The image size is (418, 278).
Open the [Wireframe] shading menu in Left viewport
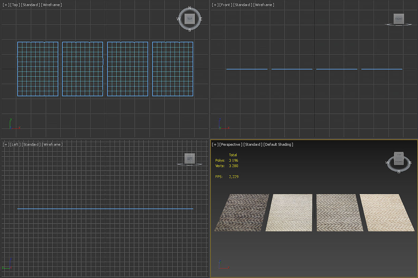click(x=52, y=144)
